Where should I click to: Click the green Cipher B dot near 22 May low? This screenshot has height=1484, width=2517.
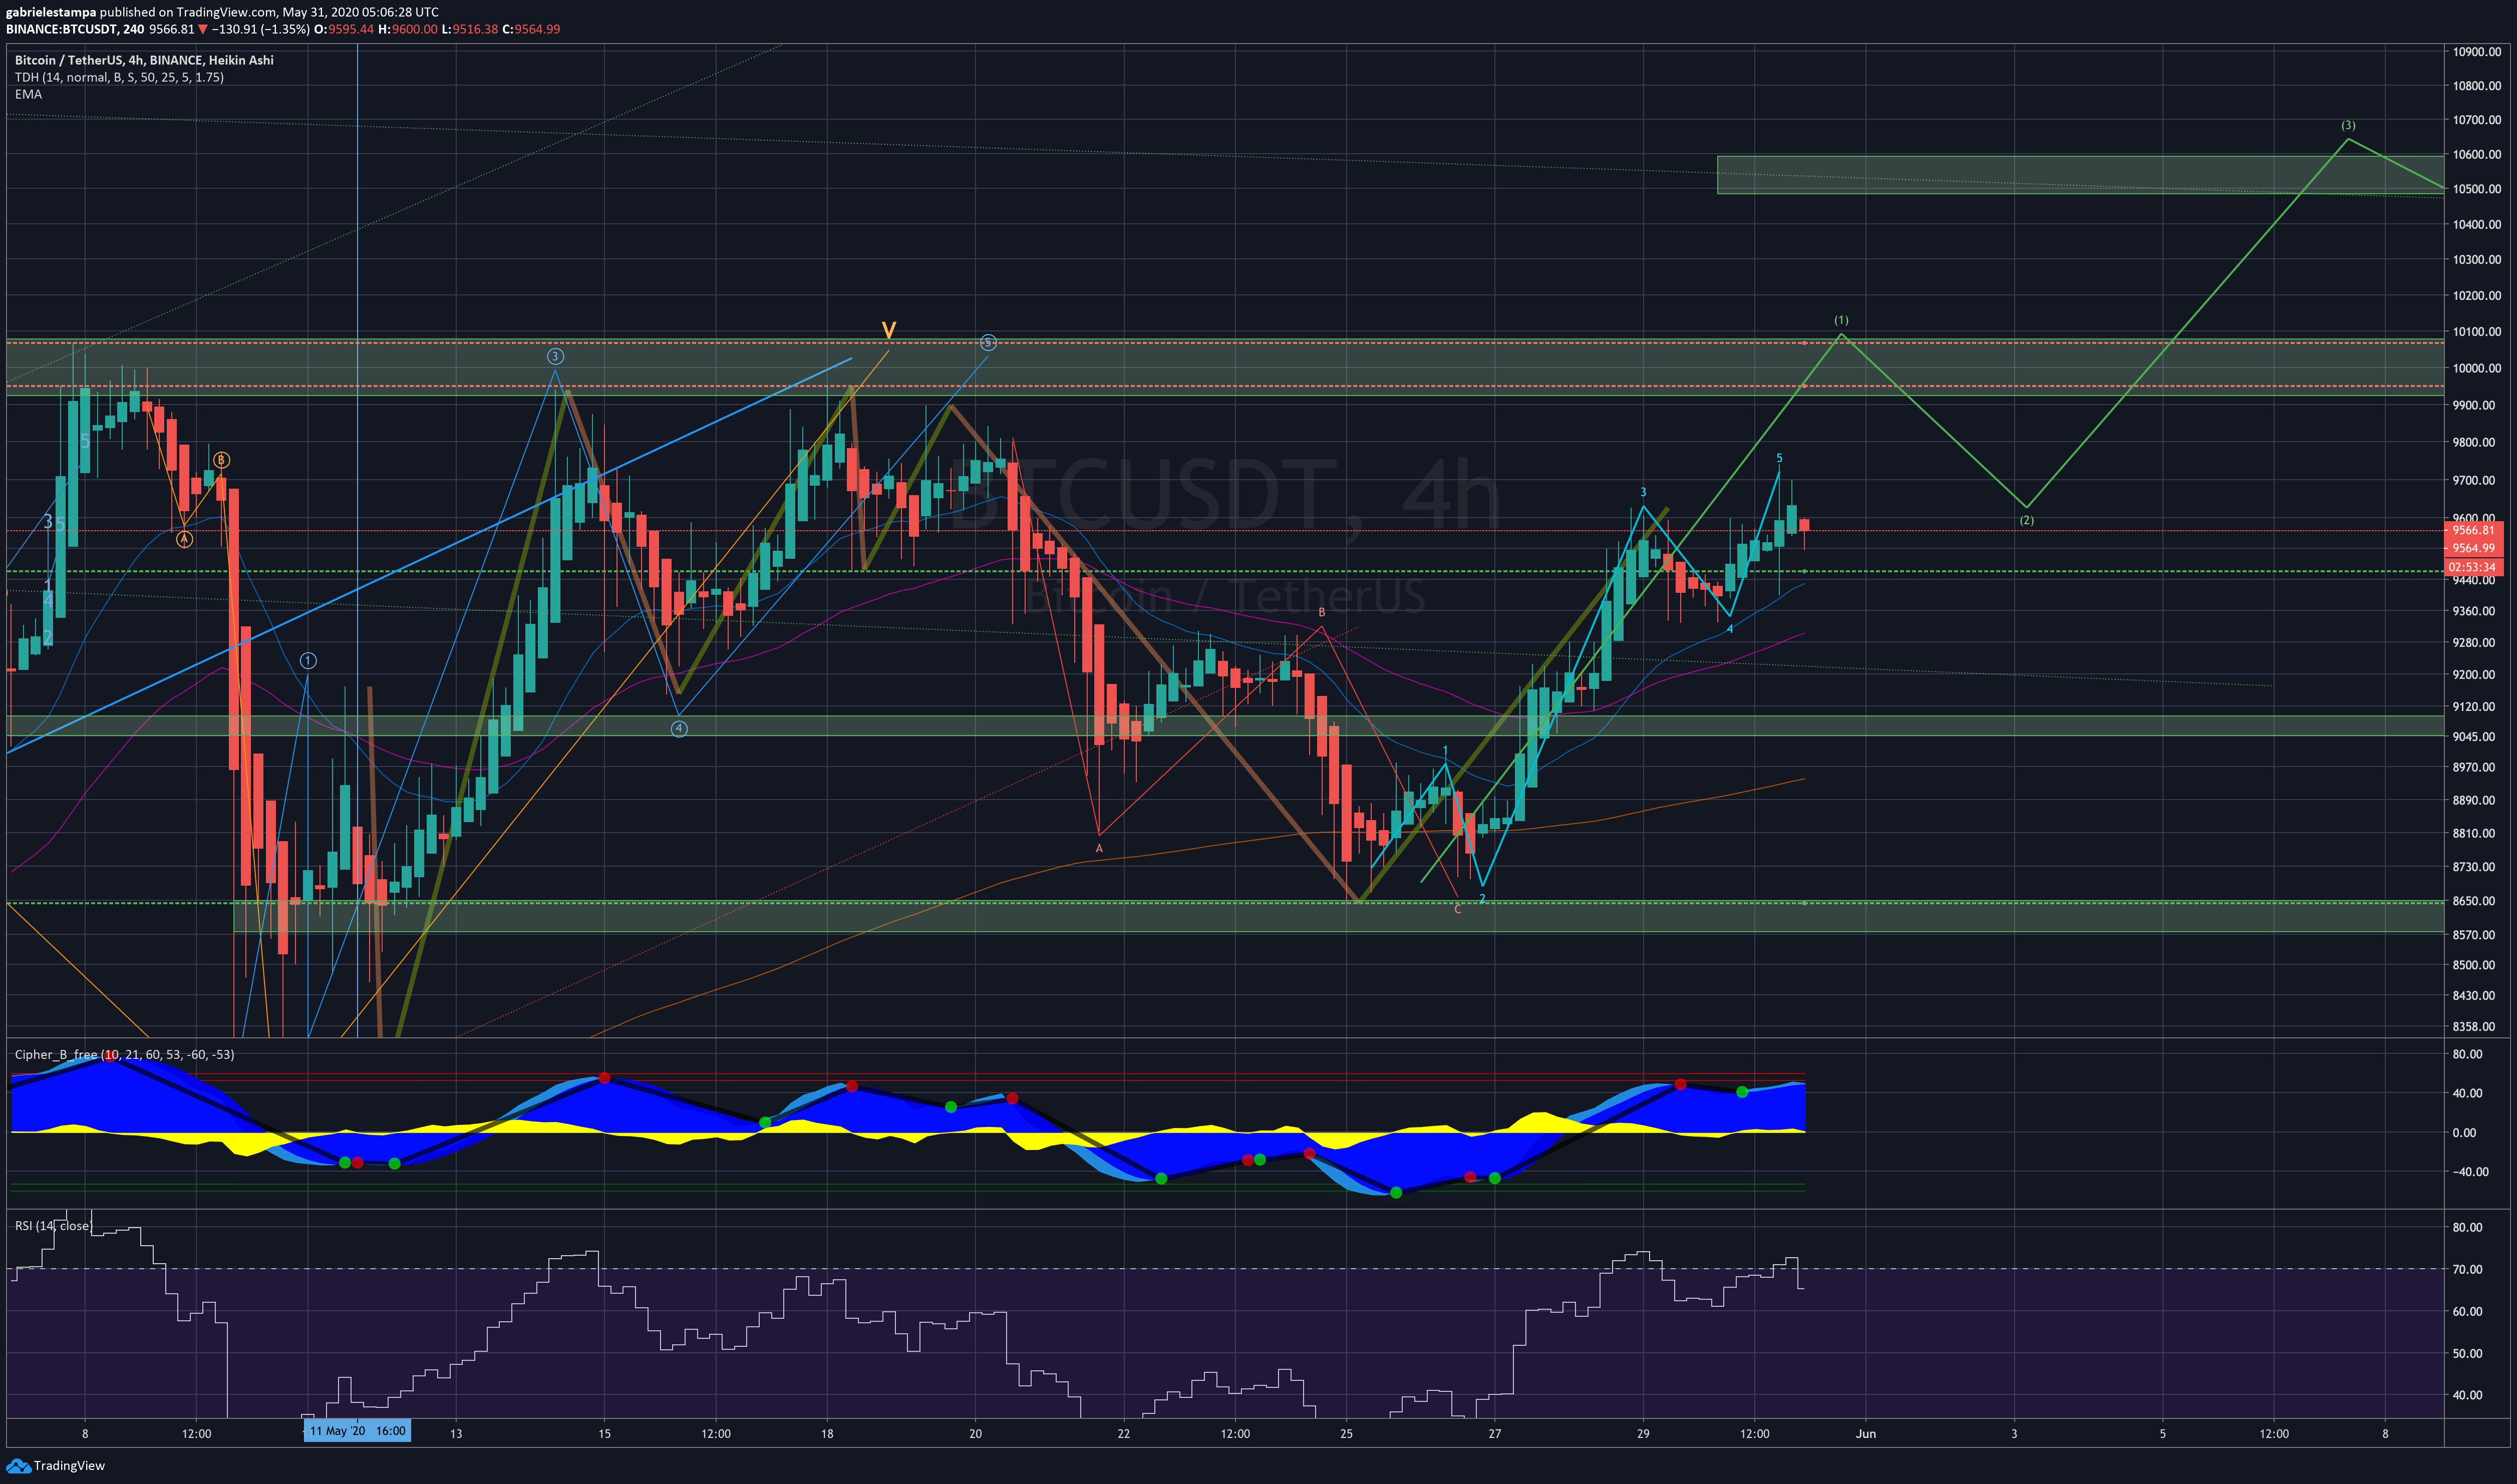click(1161, 1179)
